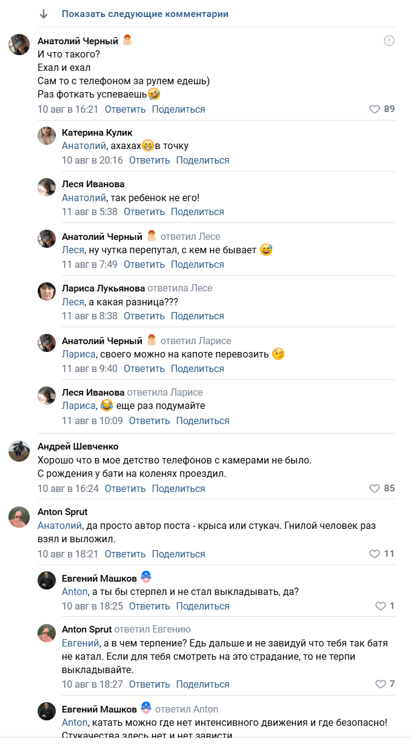Open the Андрей Шевченко profile name link

tap(78, 447)
